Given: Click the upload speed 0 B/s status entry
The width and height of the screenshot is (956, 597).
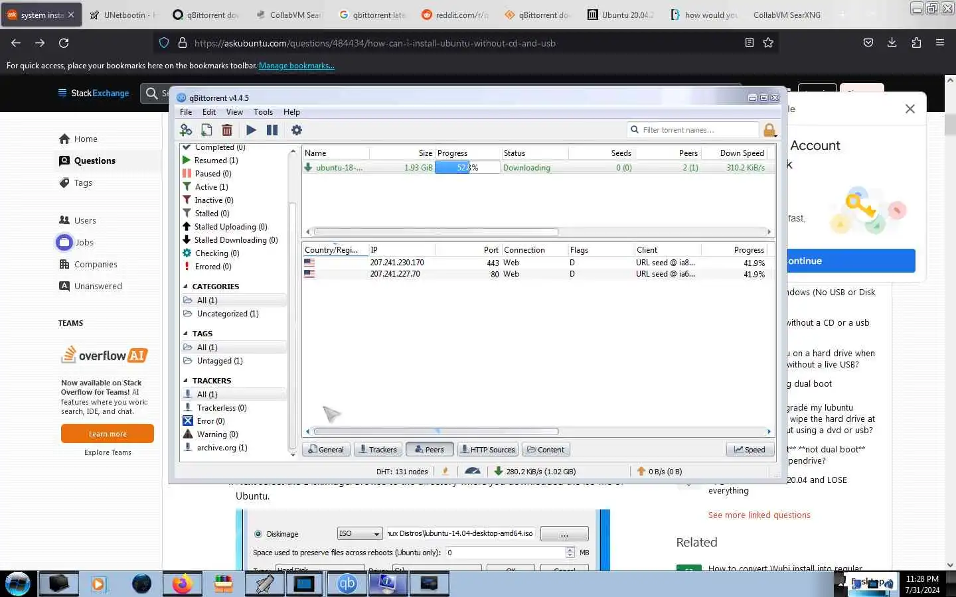Looking at the screenshot, I should point(659,472).
